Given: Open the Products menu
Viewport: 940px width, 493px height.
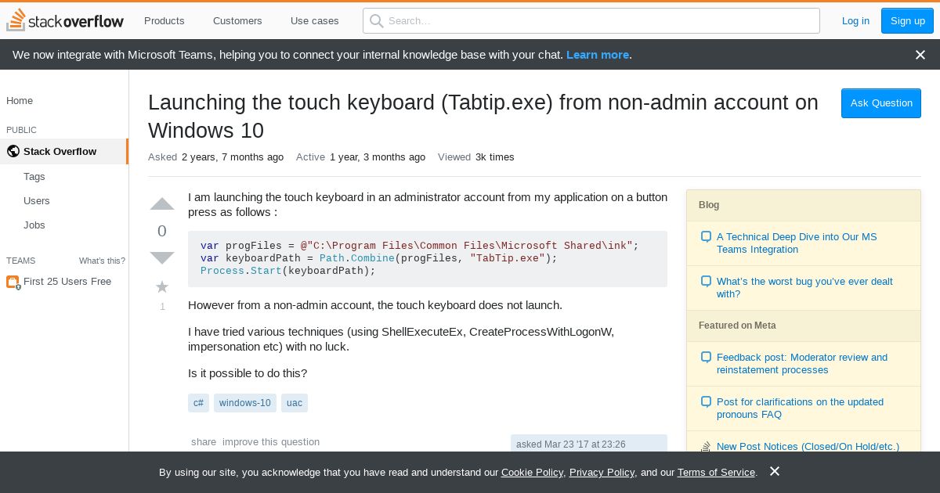Looking at the screenshot, I should [164, 21].
